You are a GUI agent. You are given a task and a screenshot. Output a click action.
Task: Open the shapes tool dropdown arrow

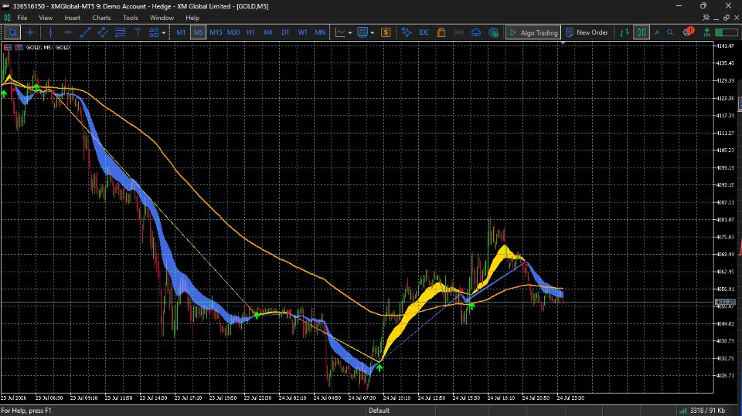click(164, 33)
